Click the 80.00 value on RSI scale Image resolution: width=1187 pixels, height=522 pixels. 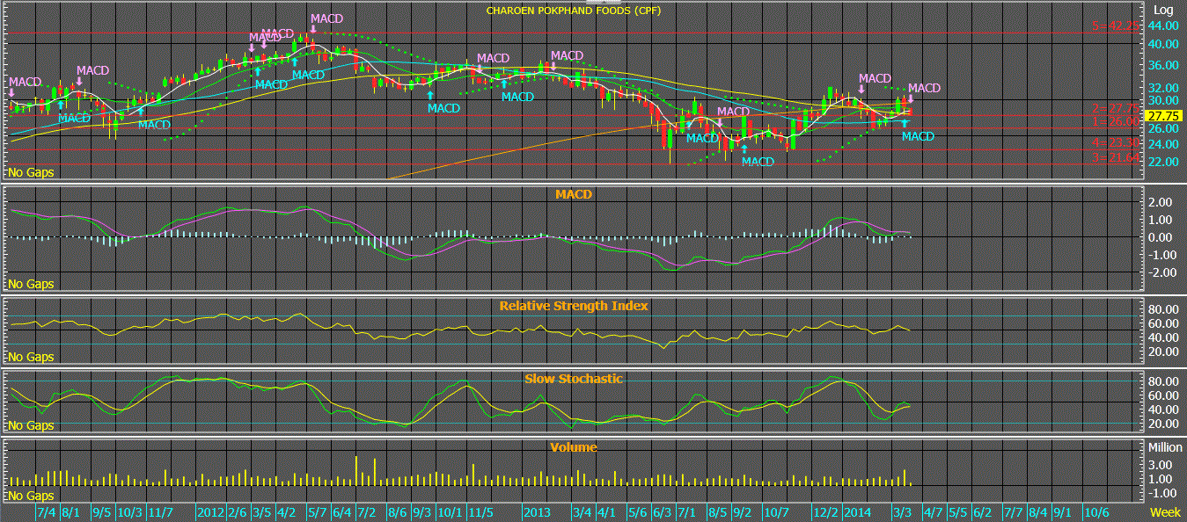1164,309
